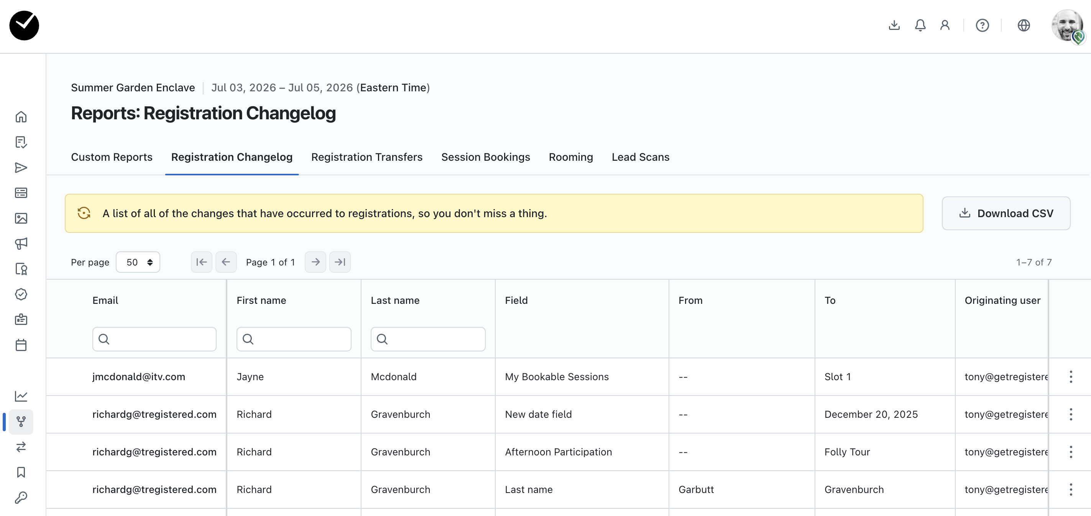Open the Per page 50 dropdown
1091x516 pixels.
click(x=138, y=262)
